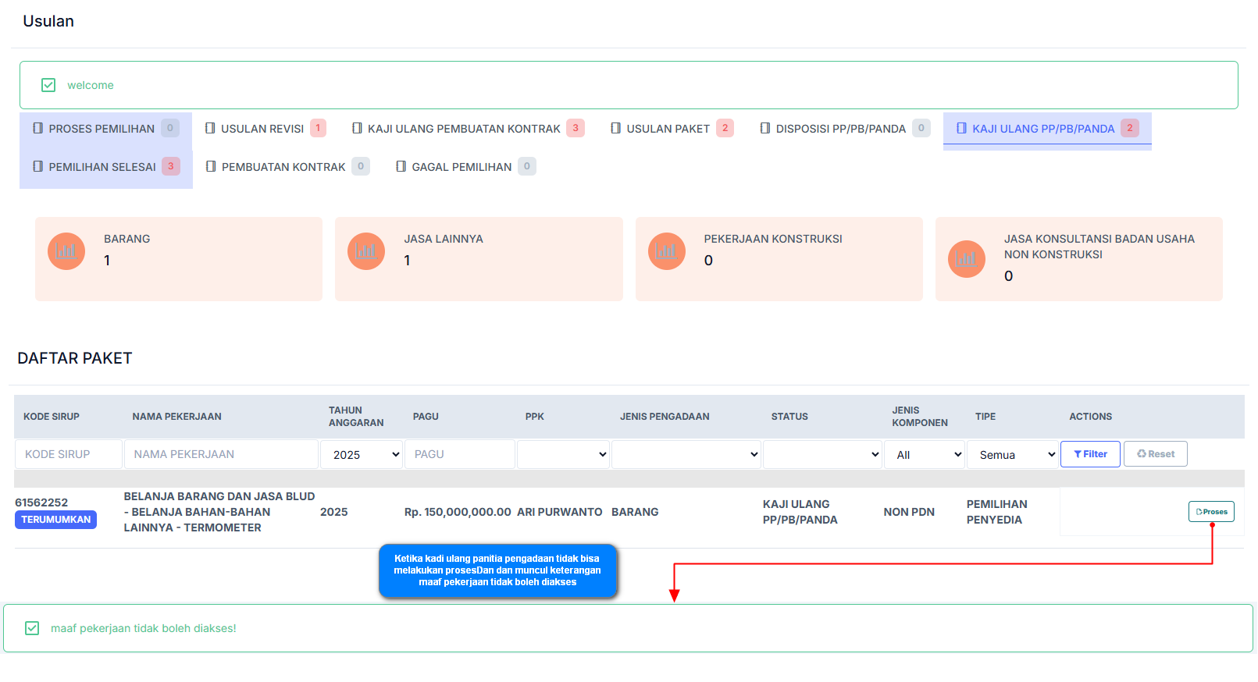Click the JASA KONSULTANSI chart icon
The height and width of the screenshot is (682, 1258).
coord(966,259)
